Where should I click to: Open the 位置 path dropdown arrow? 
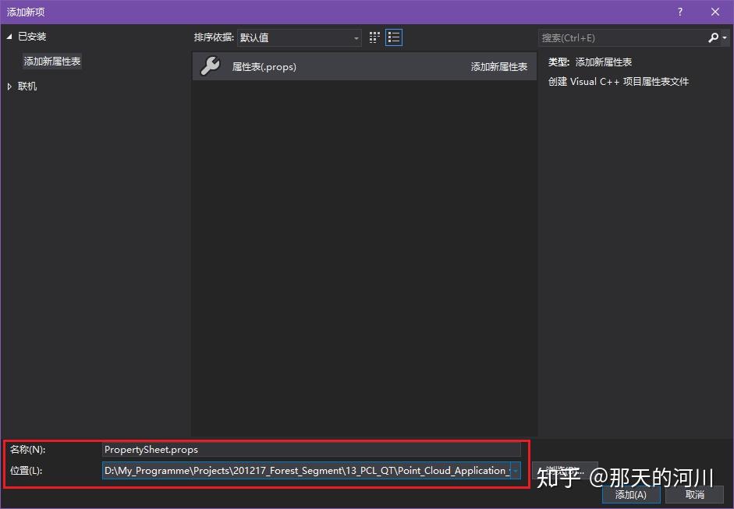516,470
